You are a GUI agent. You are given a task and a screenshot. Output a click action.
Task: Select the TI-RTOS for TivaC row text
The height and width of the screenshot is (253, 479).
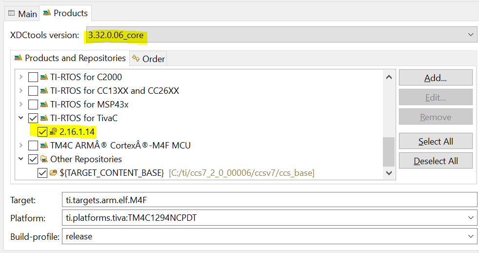pos(84,118)
